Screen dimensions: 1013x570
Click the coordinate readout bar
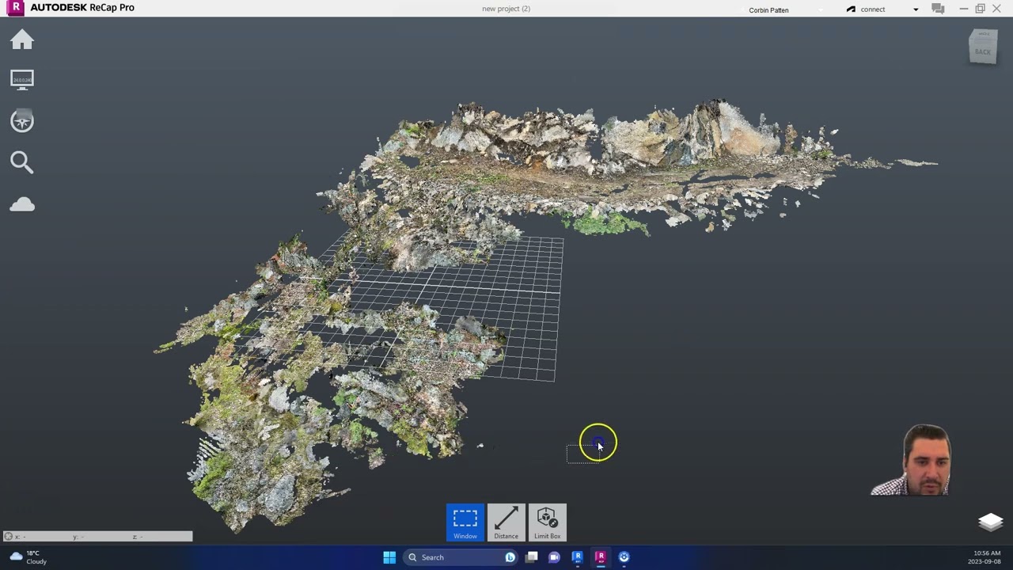tap(97, 537)
